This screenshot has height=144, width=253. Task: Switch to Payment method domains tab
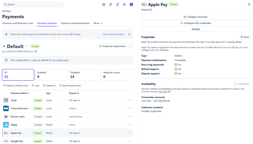[x=75, y=23]
